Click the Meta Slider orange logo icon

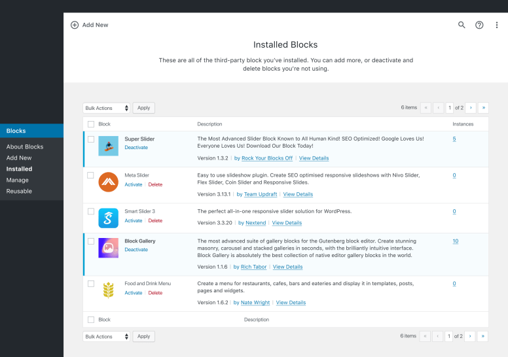point(108,182)
